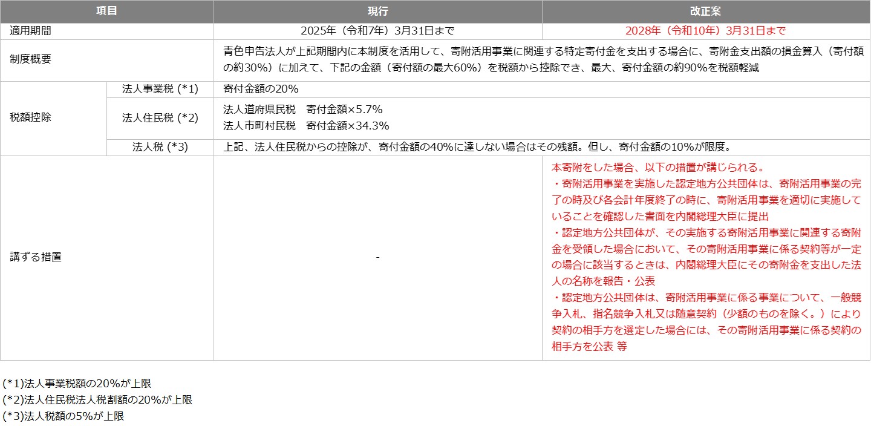Click the 現行 column header
The image size is (871, 426).
click(378, 9)
